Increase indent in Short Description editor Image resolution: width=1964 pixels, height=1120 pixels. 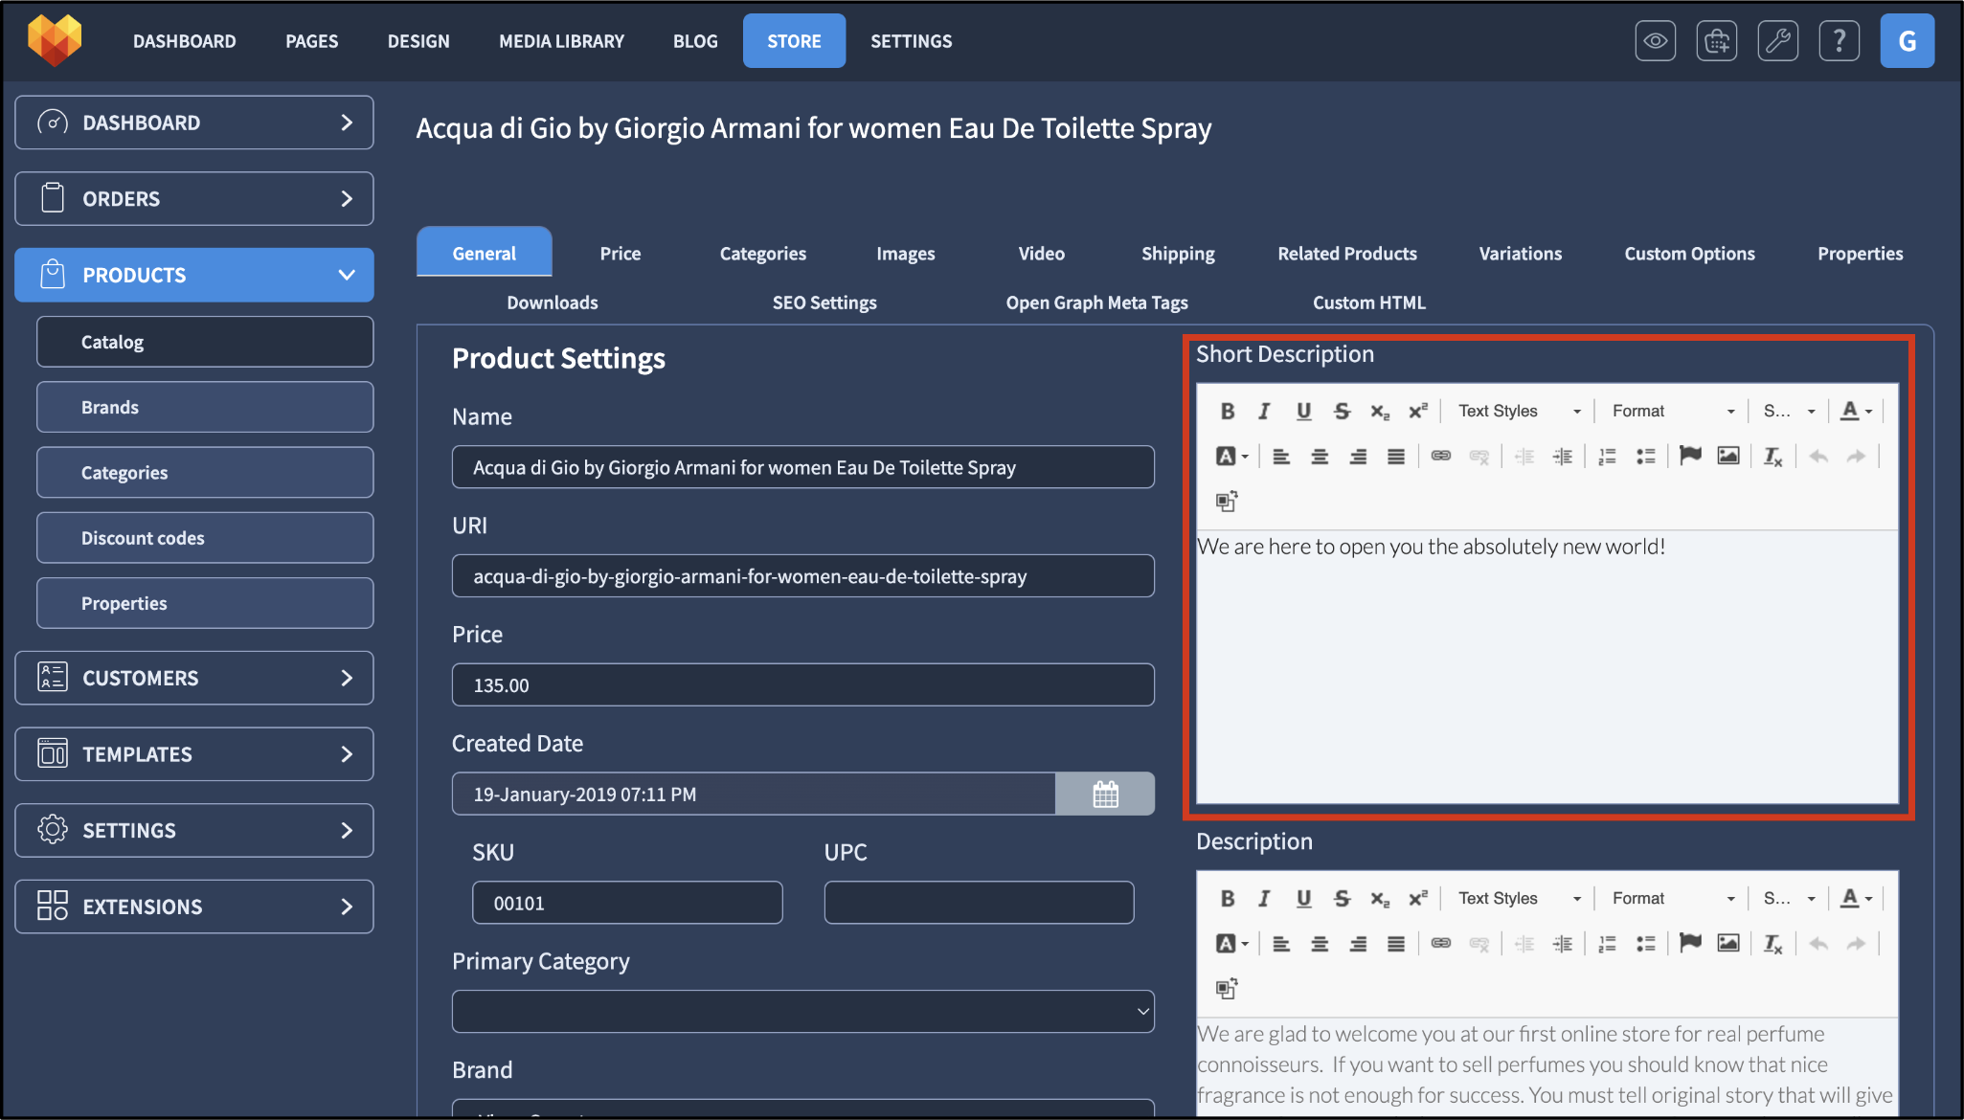pos(1562,457)
